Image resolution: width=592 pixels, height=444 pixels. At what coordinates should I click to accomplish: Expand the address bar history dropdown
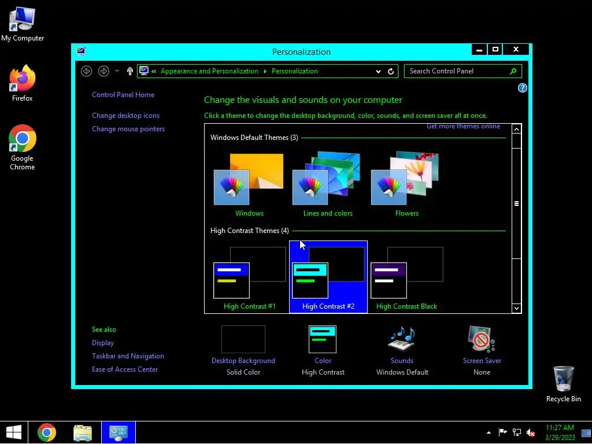pos(378,71)
